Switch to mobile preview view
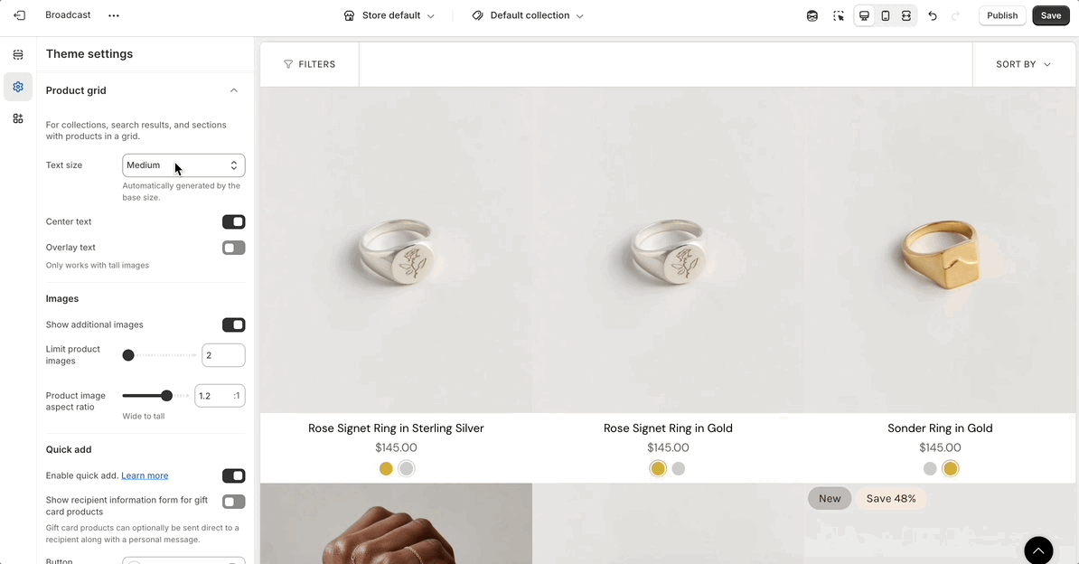This screenshot has height=564, width=1079. coord(886,15)
